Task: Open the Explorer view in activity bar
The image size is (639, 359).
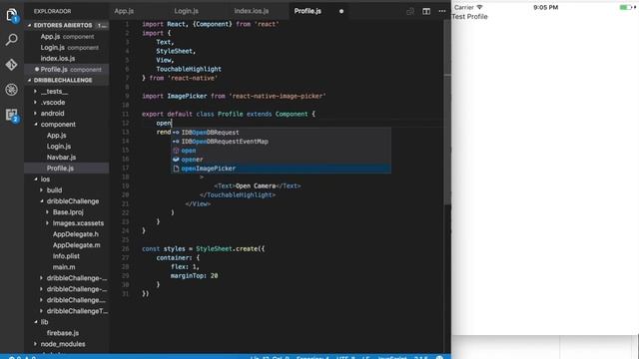Action: [12, 15]
